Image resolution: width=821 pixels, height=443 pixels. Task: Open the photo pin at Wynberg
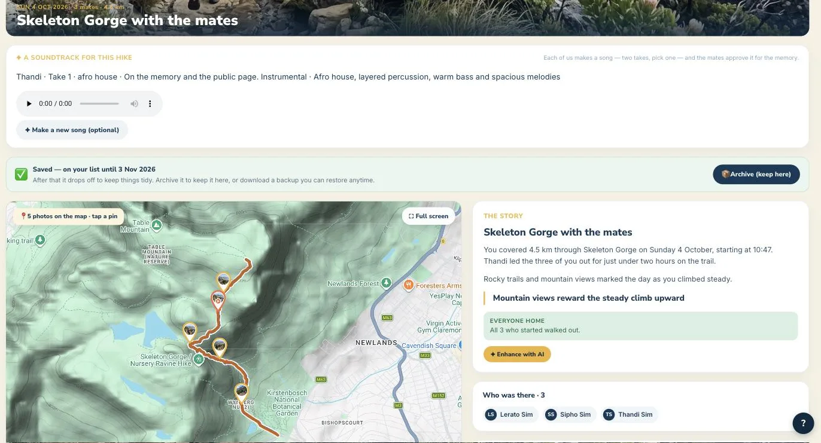[x=241, y=393]
